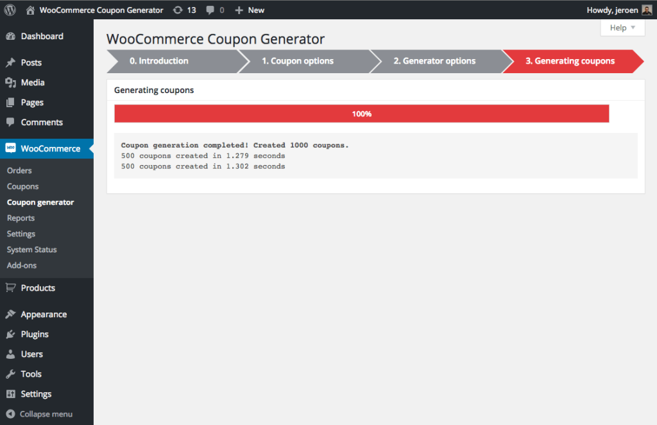Select the Appearance brush icon
Viewport: 657px width, 425px height.
(x=11, y=314)
